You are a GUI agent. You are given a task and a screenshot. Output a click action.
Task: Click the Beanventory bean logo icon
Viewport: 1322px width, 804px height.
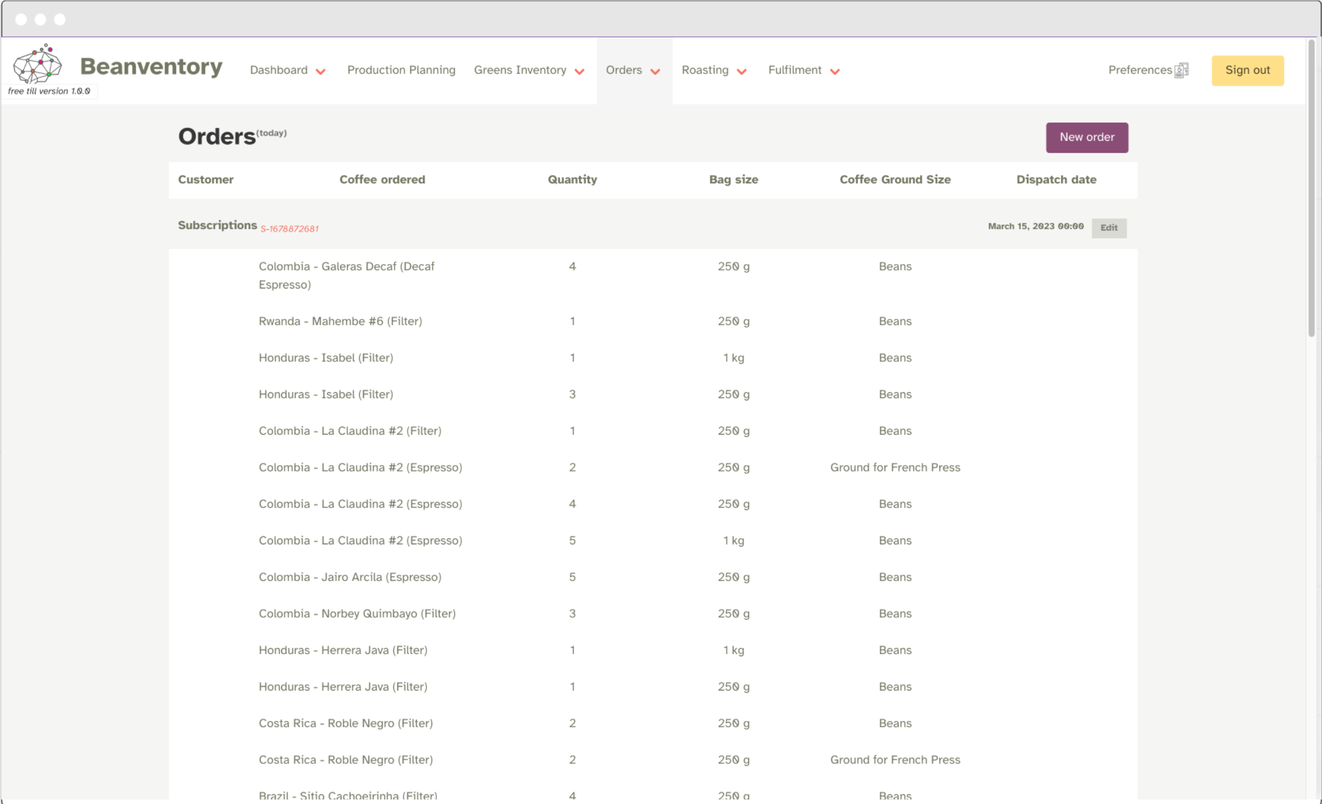(x=37, y=64)
